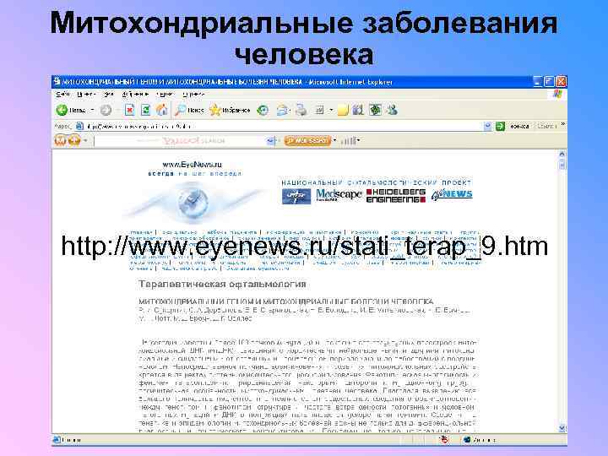Click the Medscape sponsor logo
The width and height of the screenshot is (608, 456).
339,195
